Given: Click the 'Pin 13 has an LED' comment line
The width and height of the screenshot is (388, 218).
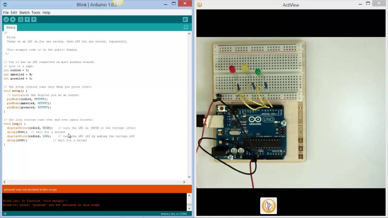Looking at the screenshot, I should (x=49, y=62).
